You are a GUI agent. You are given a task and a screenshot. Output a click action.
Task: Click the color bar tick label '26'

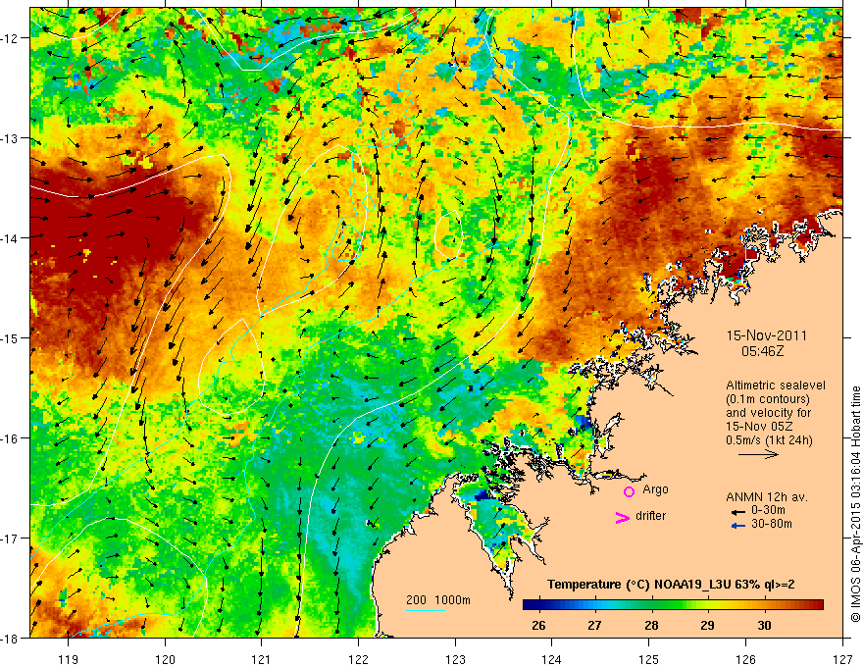coord(538,625)
